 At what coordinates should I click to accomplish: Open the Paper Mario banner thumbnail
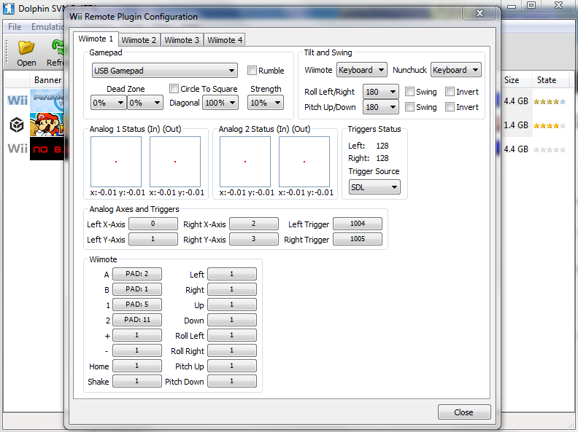pyautogui.click(x=47, y=125)
